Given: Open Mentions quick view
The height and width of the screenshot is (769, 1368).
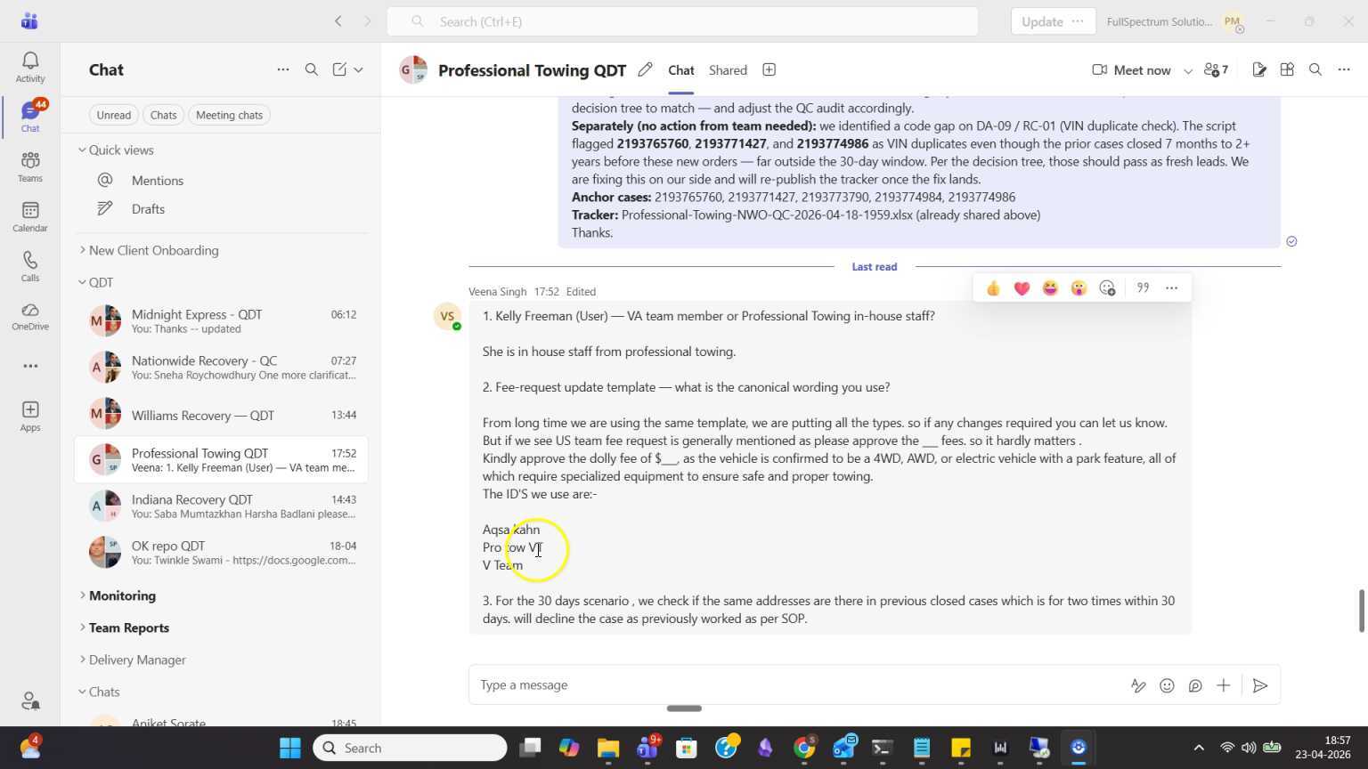Looking at the screenshot, I should pos(157,181).
